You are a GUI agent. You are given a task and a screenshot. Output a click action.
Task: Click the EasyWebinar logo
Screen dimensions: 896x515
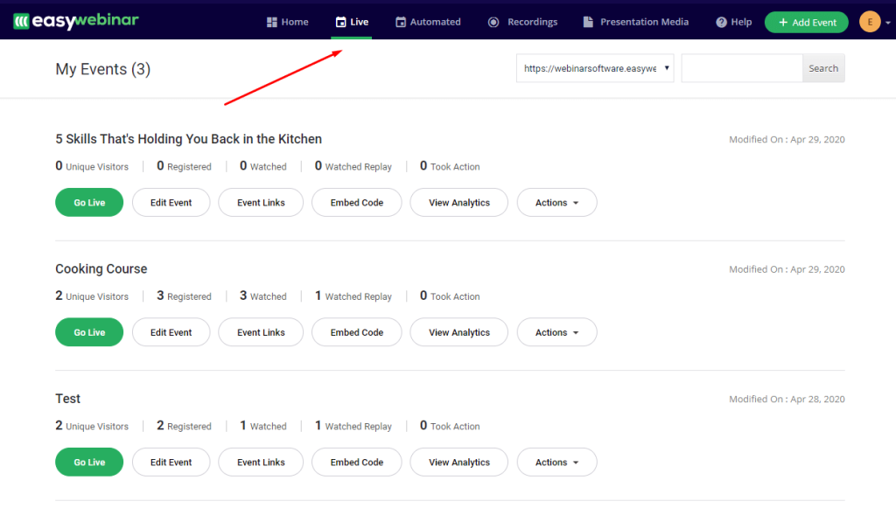(75, 20)
